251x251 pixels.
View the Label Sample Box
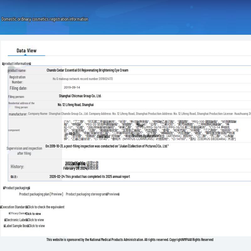click(x=36, y=226)
